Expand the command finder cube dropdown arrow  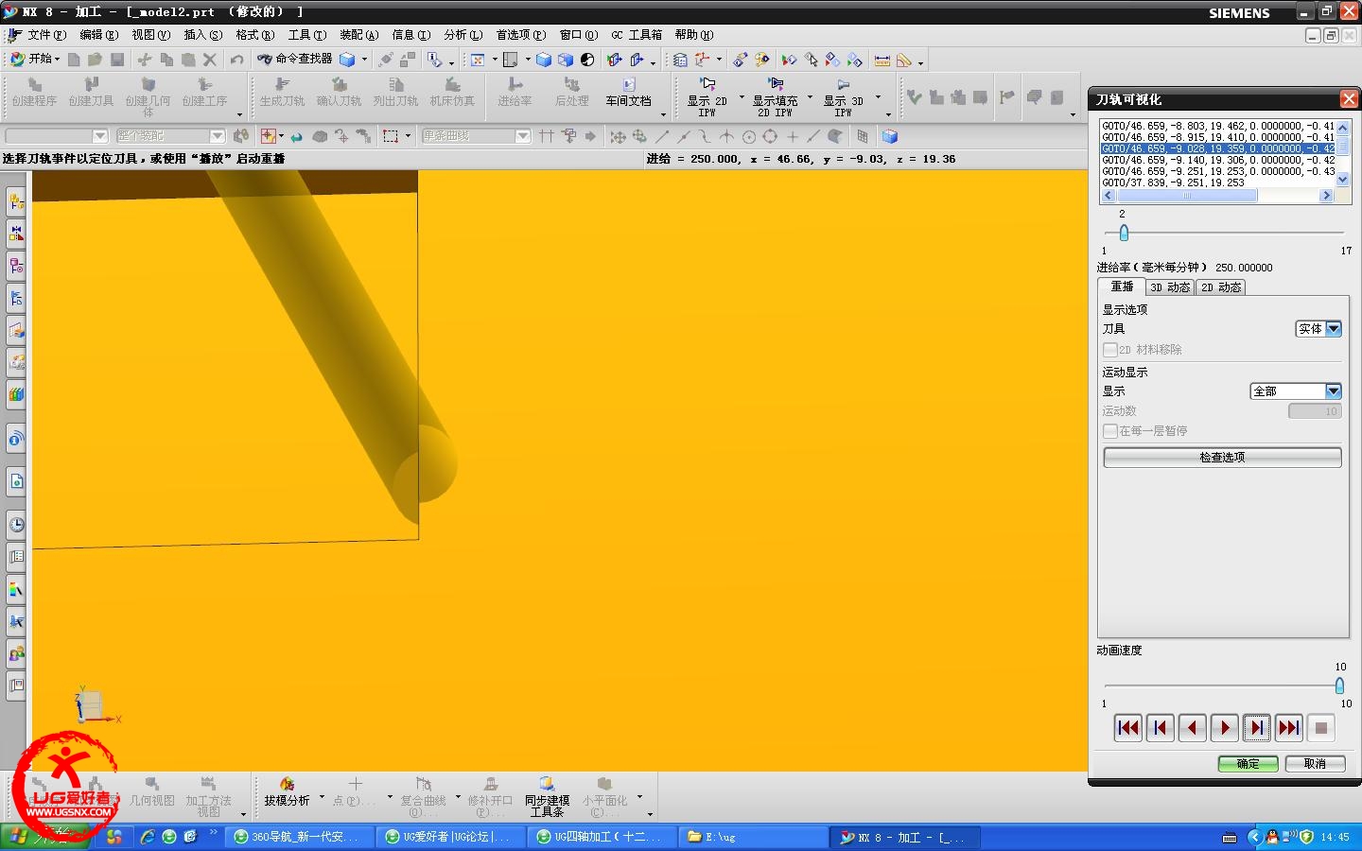point(364,60)
